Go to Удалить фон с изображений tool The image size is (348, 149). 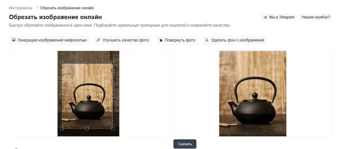234,40
